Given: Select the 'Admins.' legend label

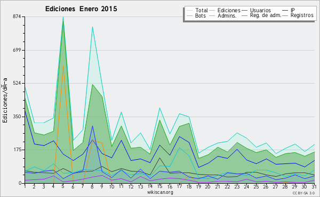Looking at the screenshot, I should tap(227, 15).
